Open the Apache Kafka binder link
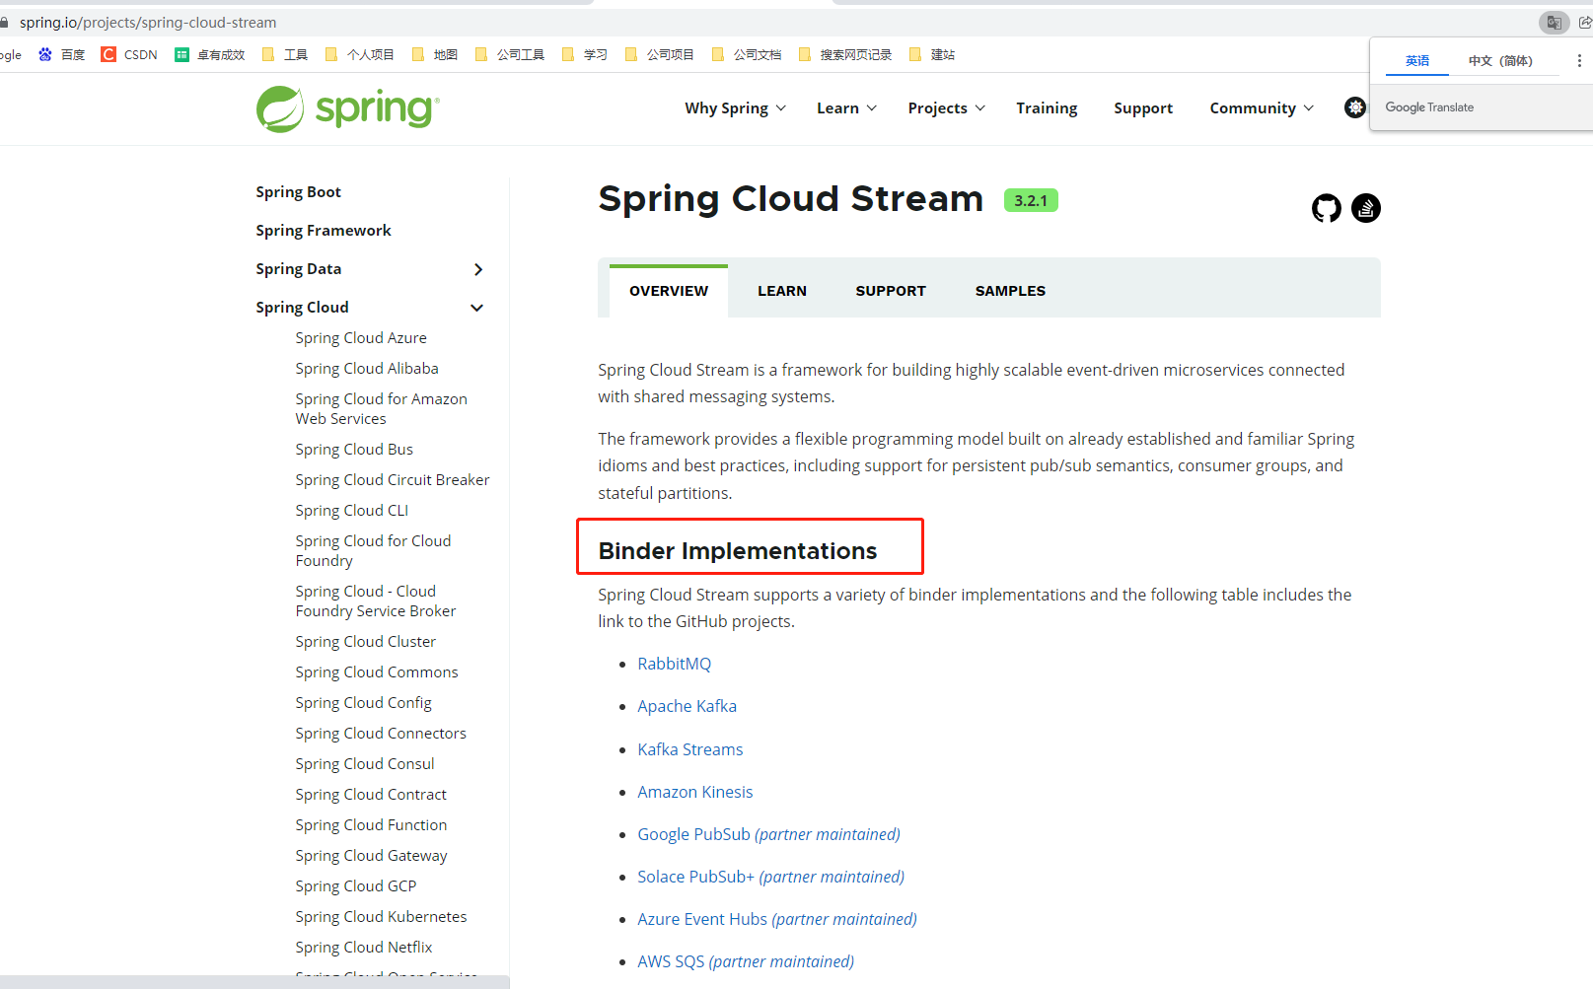The image size is (1593, 989). pyautogui.click(x=688, y=706)
